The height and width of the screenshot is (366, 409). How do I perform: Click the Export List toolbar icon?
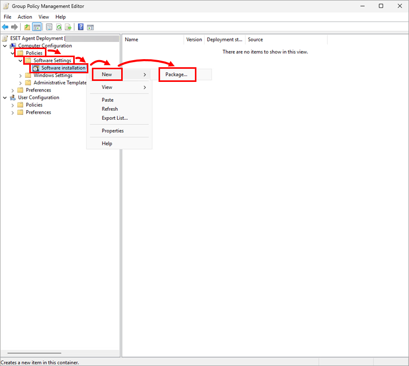point(67,27)
